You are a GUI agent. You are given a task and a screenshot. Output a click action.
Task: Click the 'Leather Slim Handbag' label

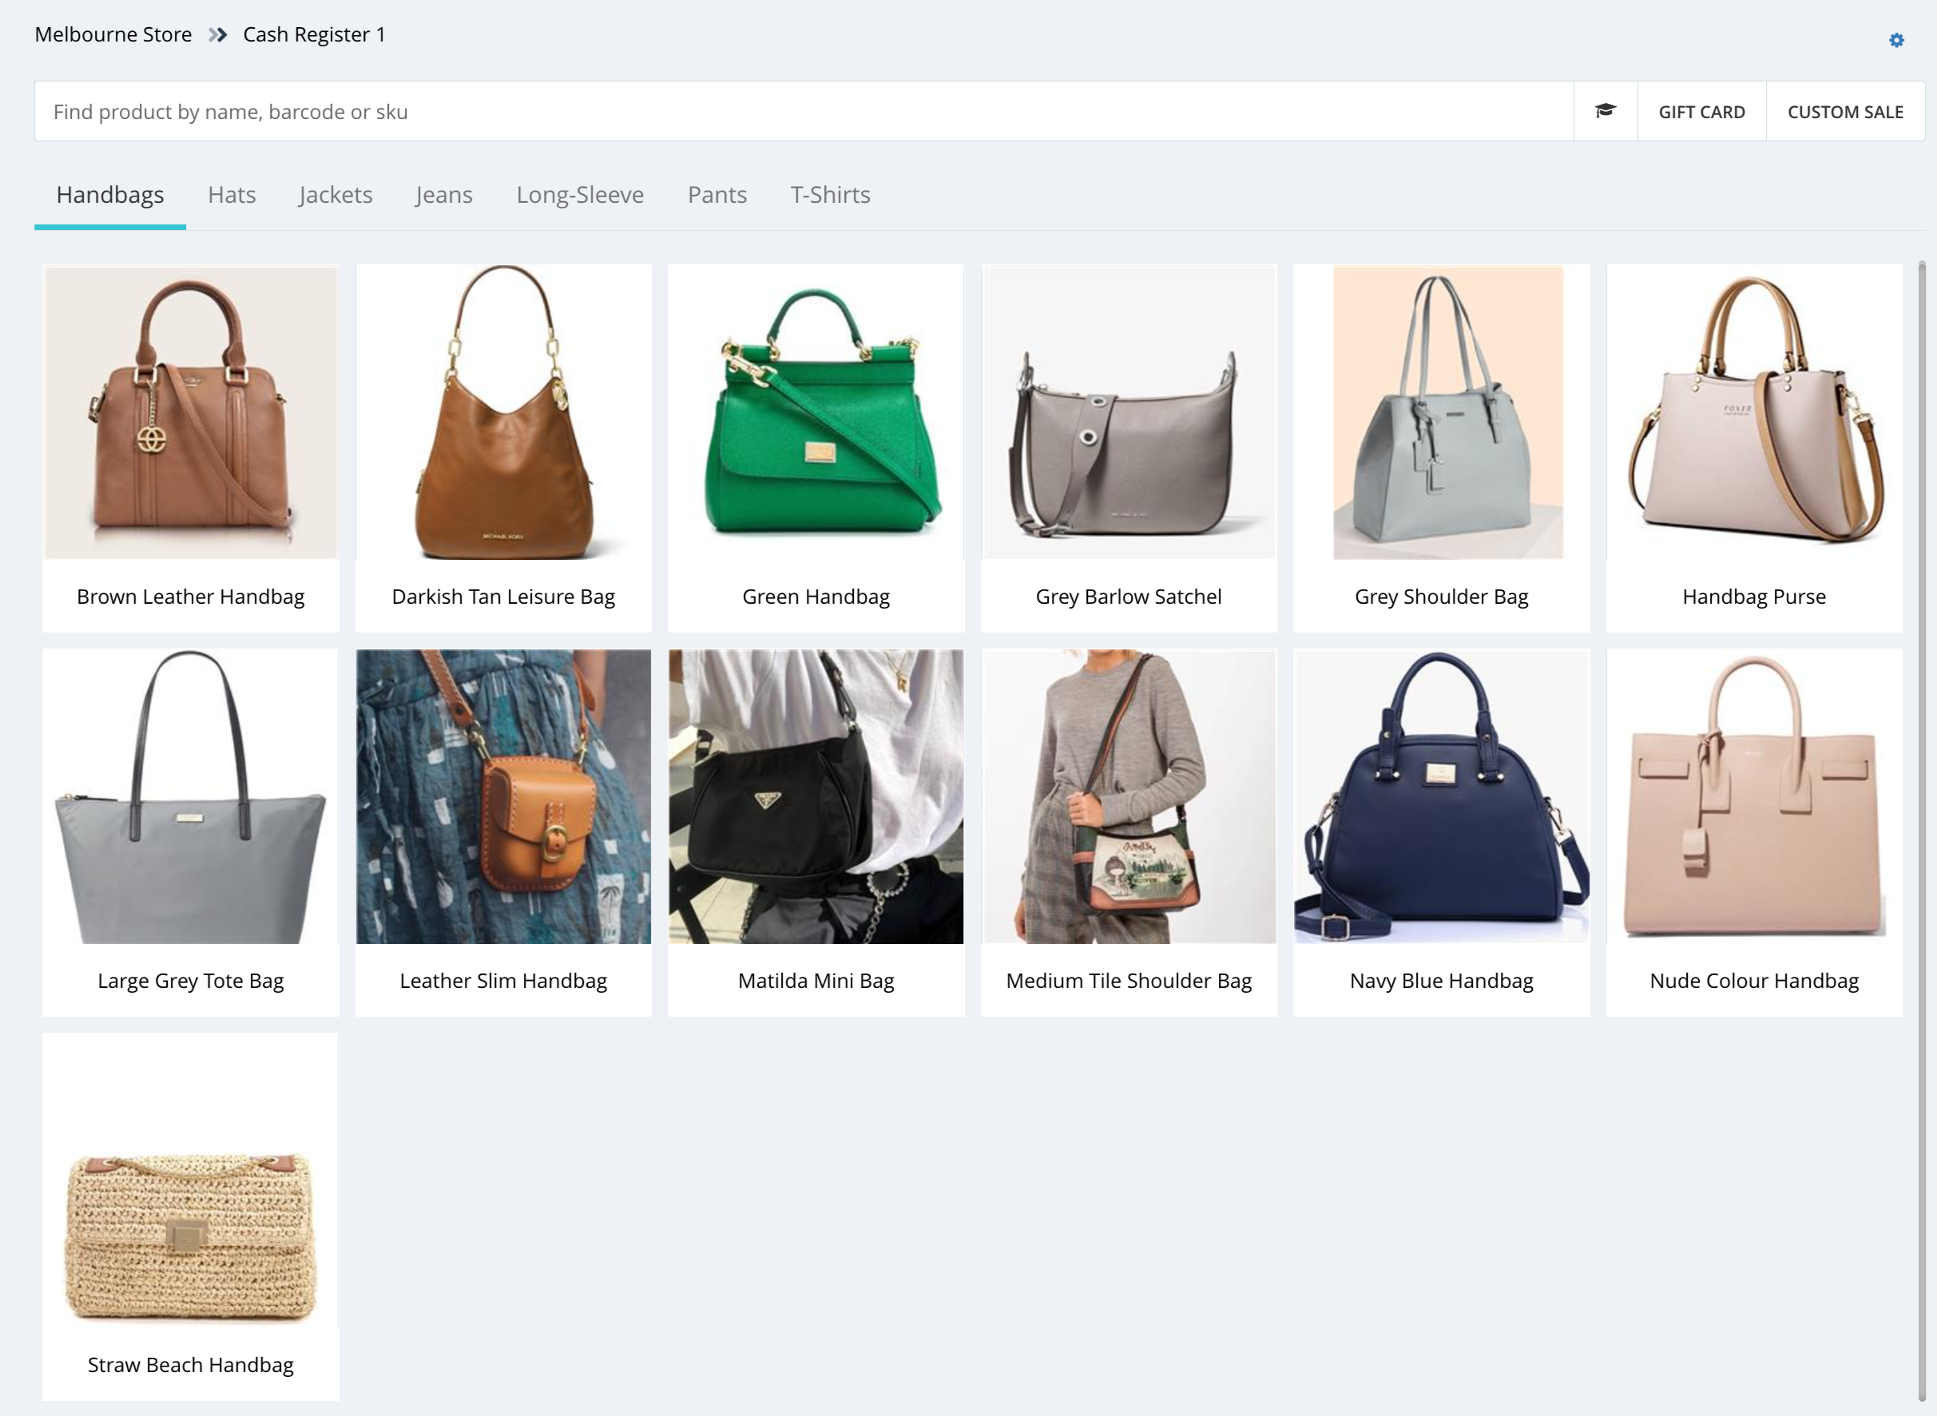pos(503,981)
